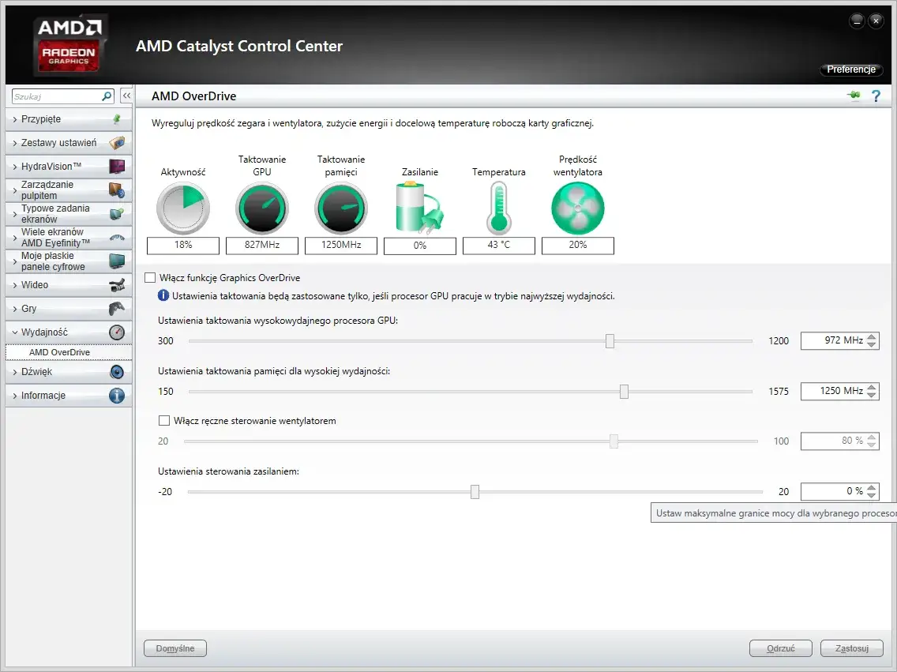Select AMD OverDrive in the sidebar
Image resolution: width=897 pixels, height=672 pixels.
tap(69, 352)
